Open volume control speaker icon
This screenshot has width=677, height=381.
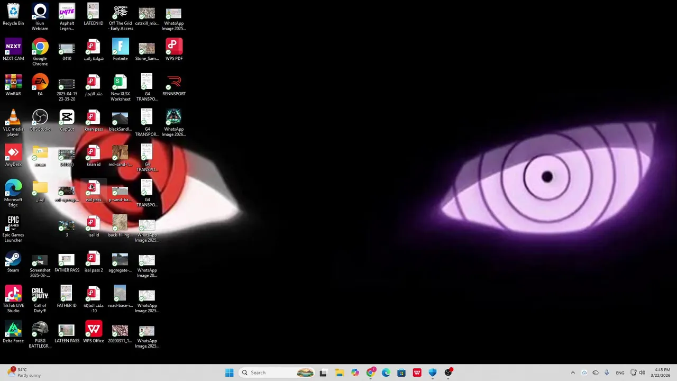coord(642,373)
